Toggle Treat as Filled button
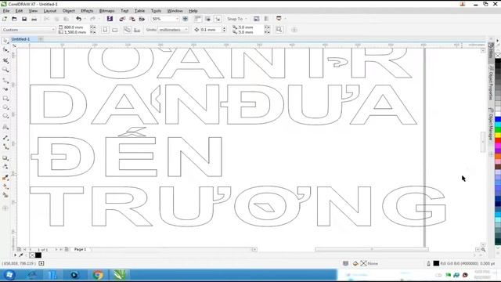 [x=279, y=30]
